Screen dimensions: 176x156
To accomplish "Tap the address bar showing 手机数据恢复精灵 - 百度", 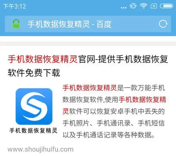I will tap(88, 24).
